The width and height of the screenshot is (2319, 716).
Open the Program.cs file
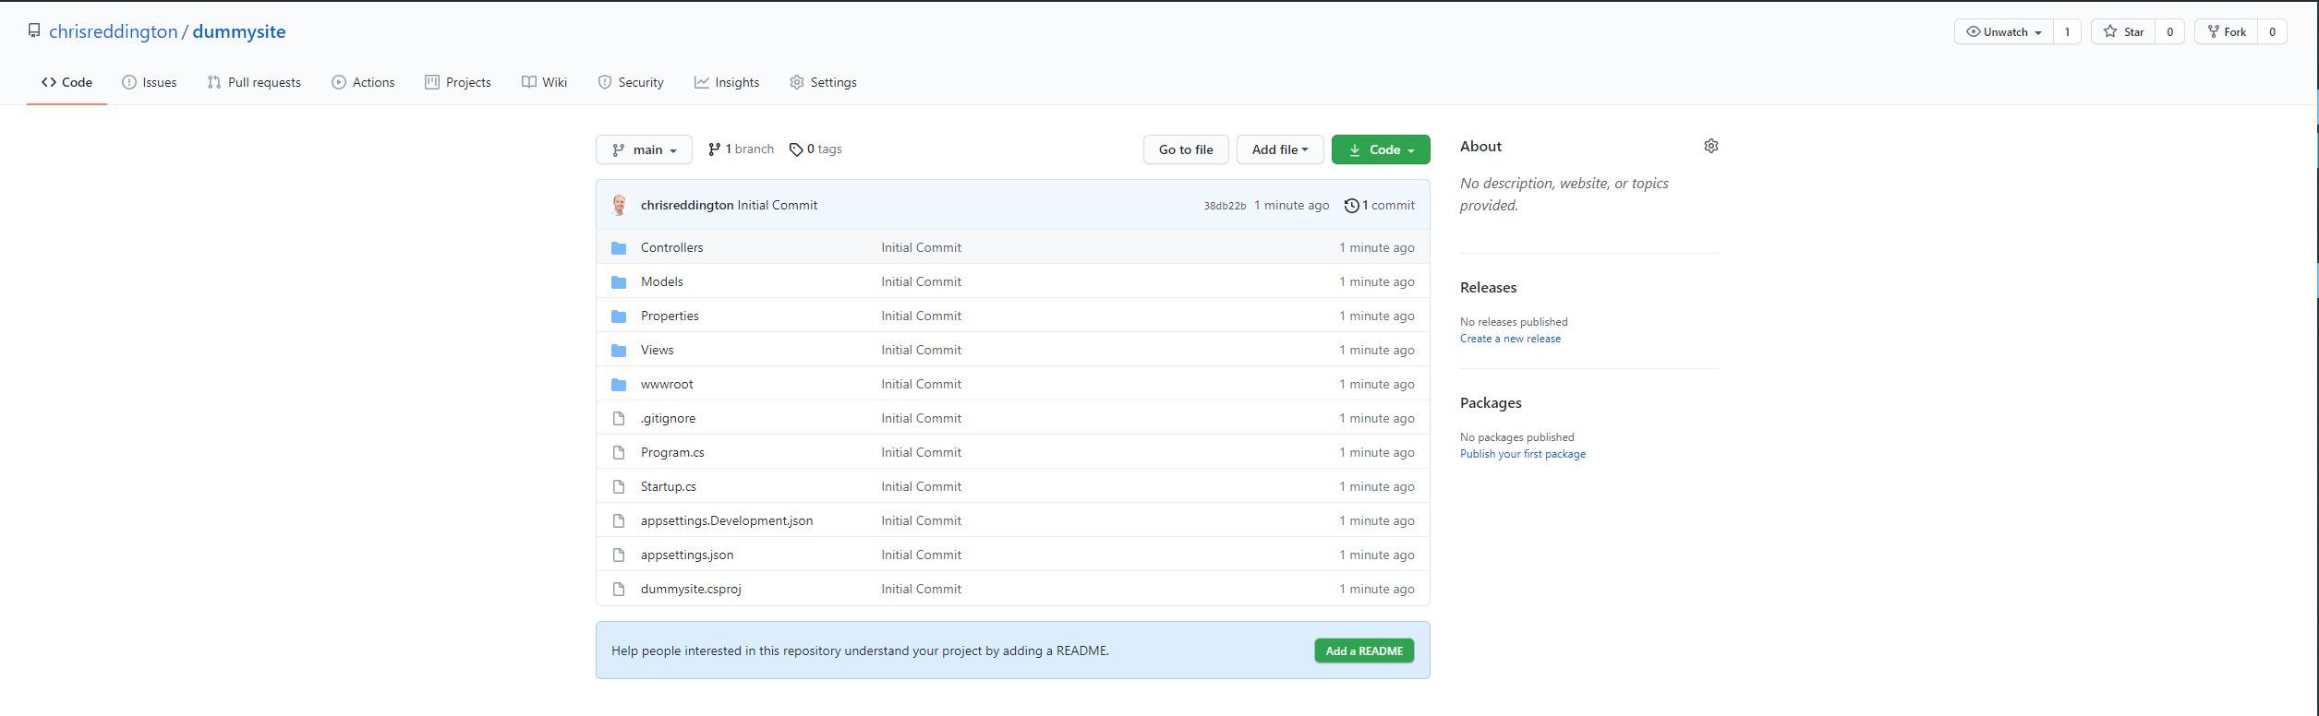click(672, 452)
